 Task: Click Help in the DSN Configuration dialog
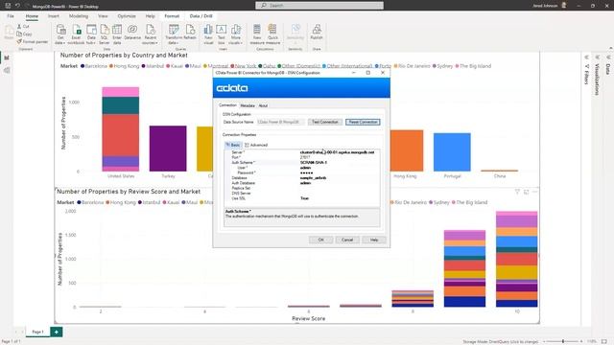coord(374,240)
